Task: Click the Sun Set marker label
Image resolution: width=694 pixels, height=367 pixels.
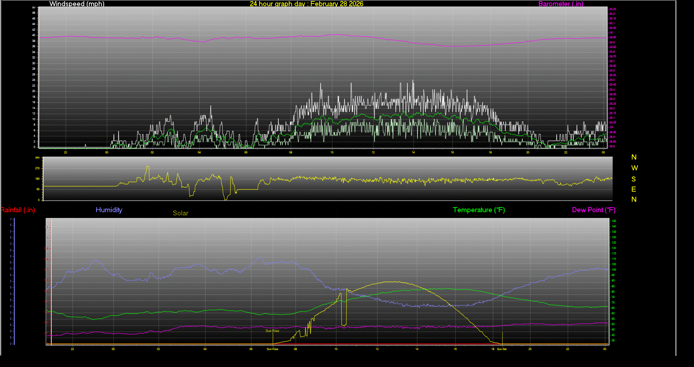Action: pos(502,349)
